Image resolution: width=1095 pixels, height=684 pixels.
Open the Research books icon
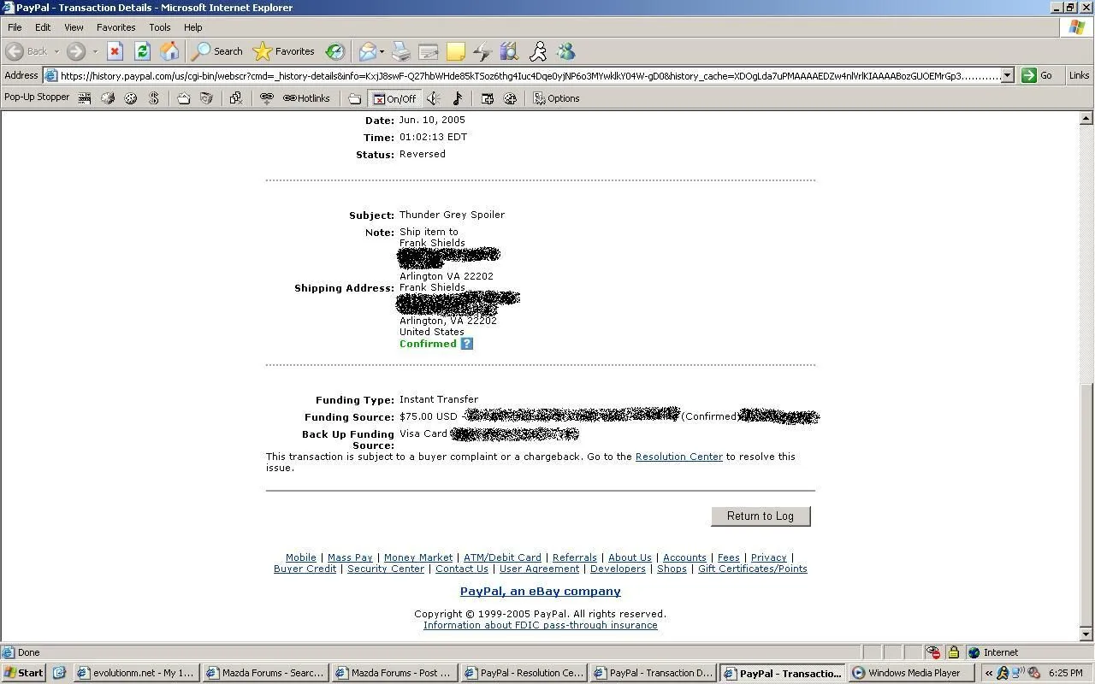coord(510,51)
